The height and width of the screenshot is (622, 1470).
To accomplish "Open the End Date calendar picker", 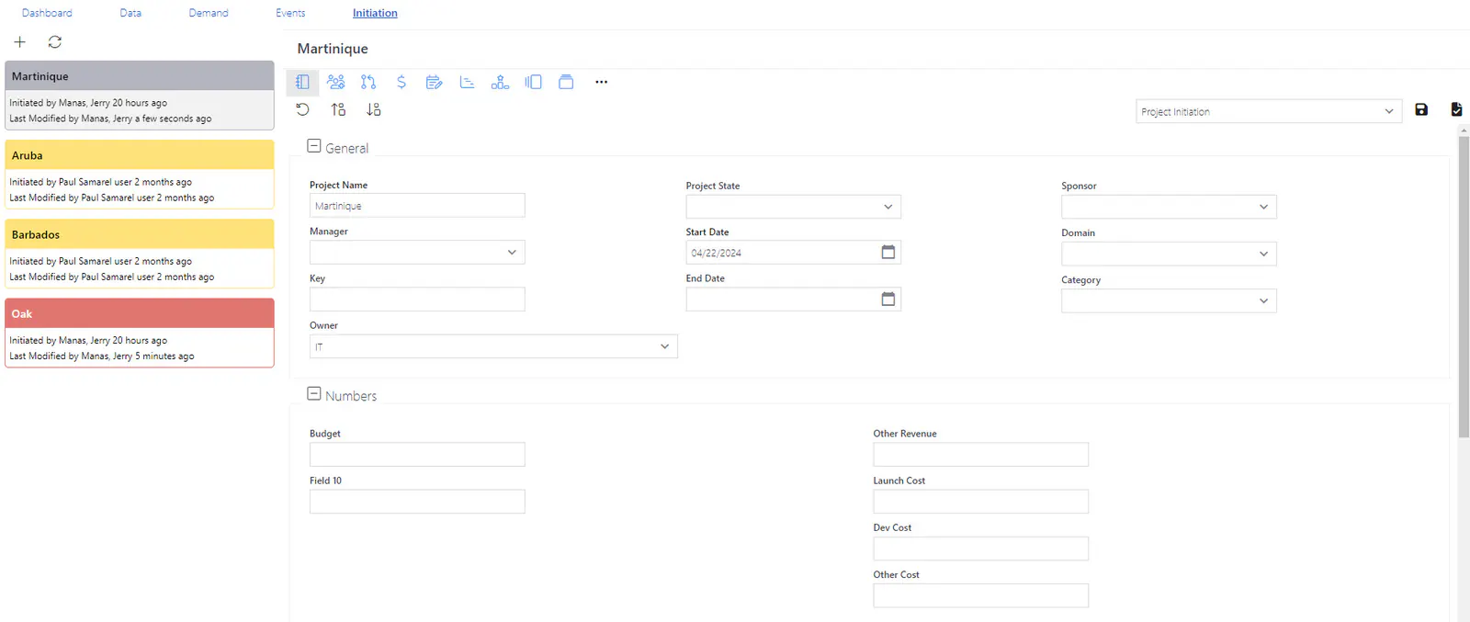I will [x=888, y=299].
